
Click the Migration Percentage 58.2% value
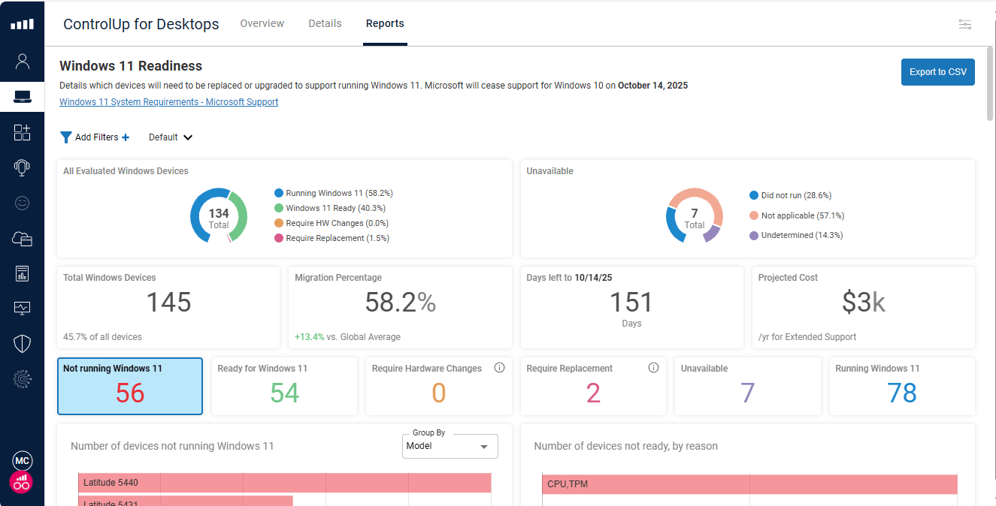point(401,302)
